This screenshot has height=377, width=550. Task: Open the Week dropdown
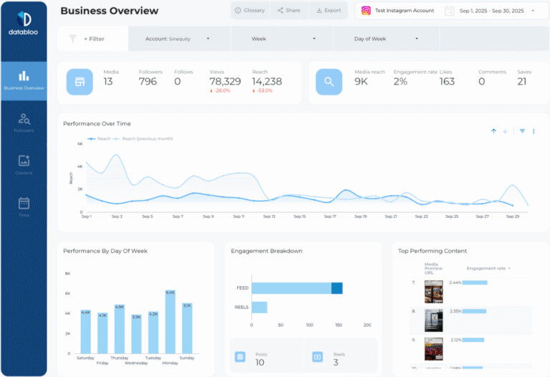click(x=282, y=39)
